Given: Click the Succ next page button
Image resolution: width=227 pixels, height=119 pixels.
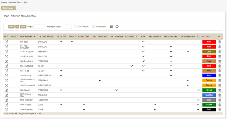Looking at the screenshot, I should (23, 27).
